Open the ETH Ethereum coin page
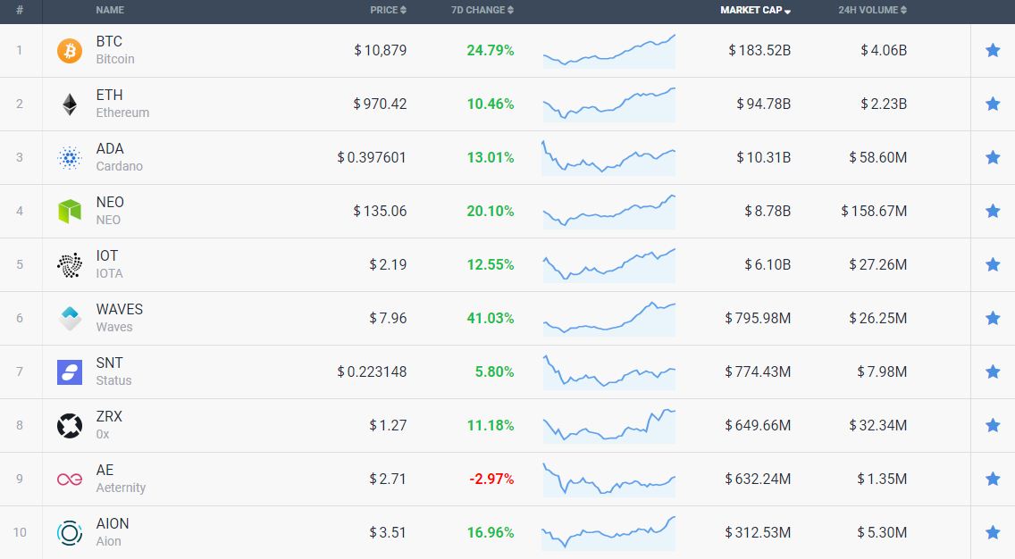 pos(122,104)
